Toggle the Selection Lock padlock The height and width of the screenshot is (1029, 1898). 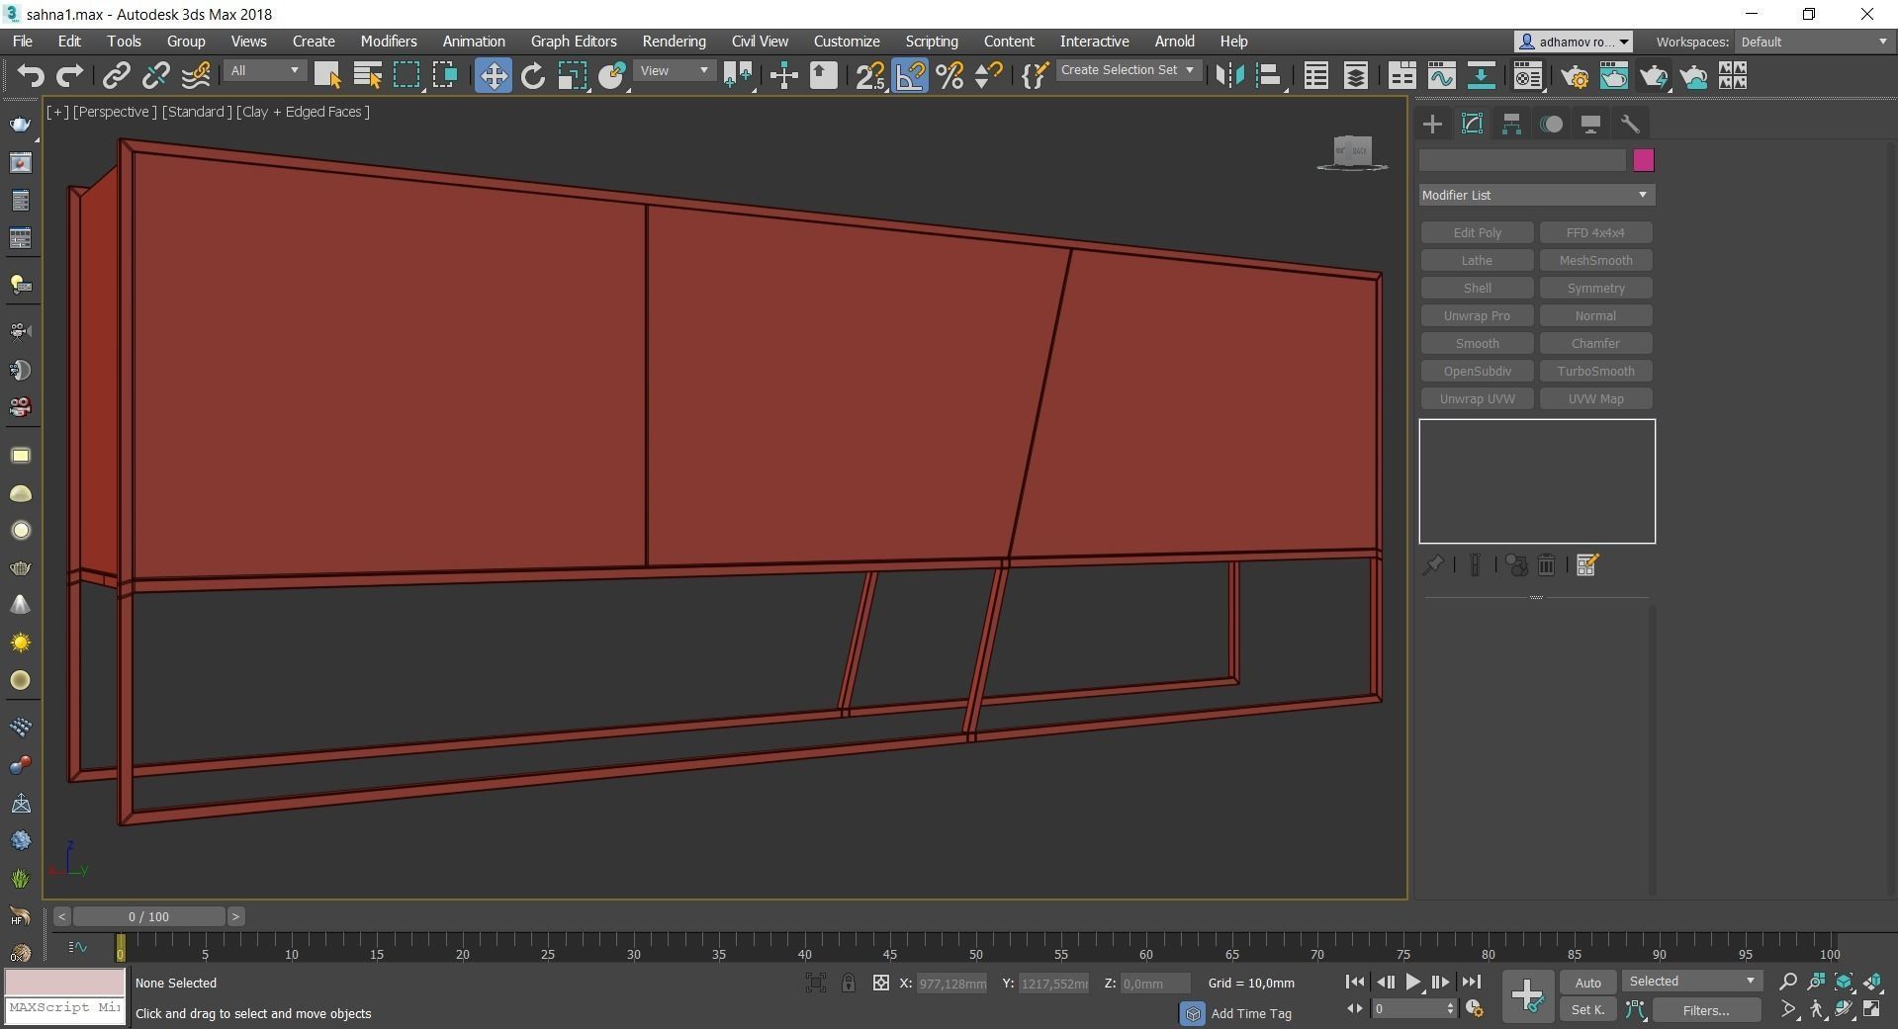tap(849, 983)
